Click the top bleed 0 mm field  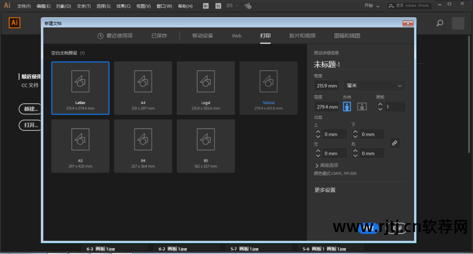(334, 134)
